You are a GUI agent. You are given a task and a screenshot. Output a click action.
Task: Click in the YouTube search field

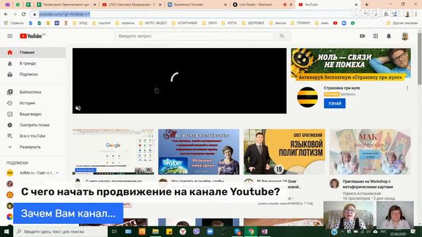pos(195,36)
